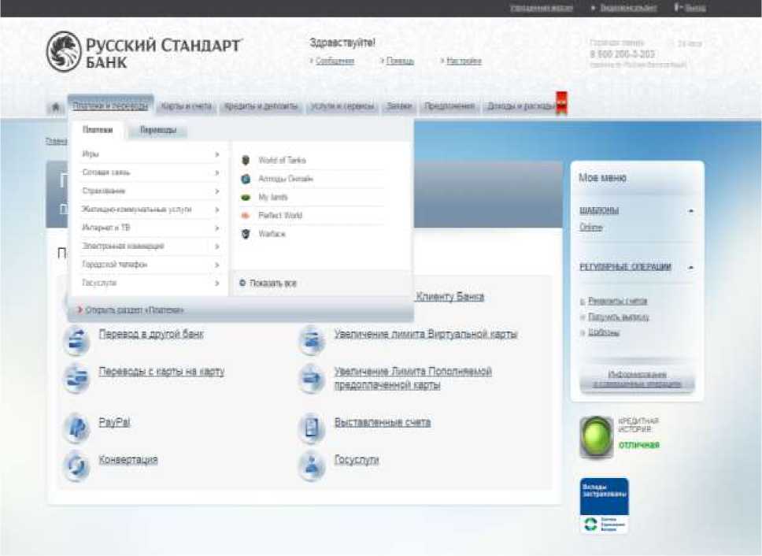The height and width of the screenshot is (556, 762).
Task: Click the Видеоконсультант link in top bar
Action: 628,8
